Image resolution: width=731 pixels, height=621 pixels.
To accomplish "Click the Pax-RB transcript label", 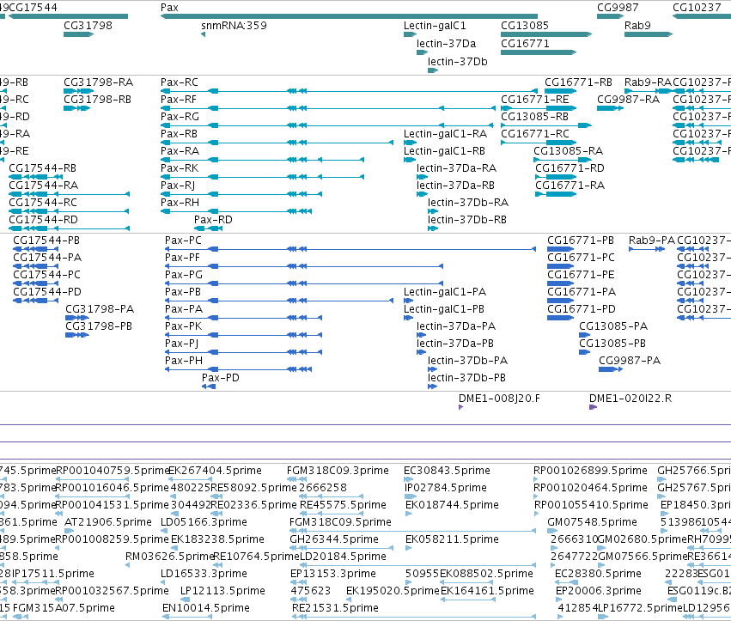I will (x=179, y=134).
